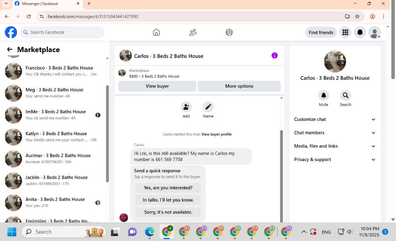Expand Media, files and links section
Image resolution: width=396 pixels, height=241 pixels.
point(335,146)
